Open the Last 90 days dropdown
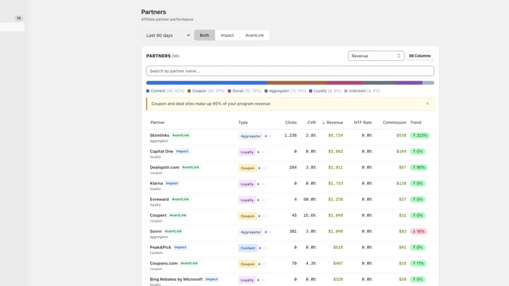The width and height of the screenshot is (509, 286). coord(166,36)
